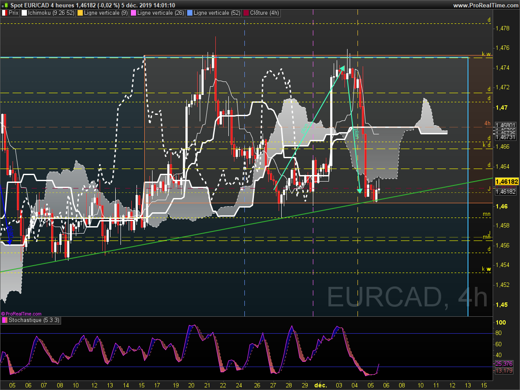Click the 03 date label on the time axis
This screenshot has width=520, height=390.
(x=339, y=385)
